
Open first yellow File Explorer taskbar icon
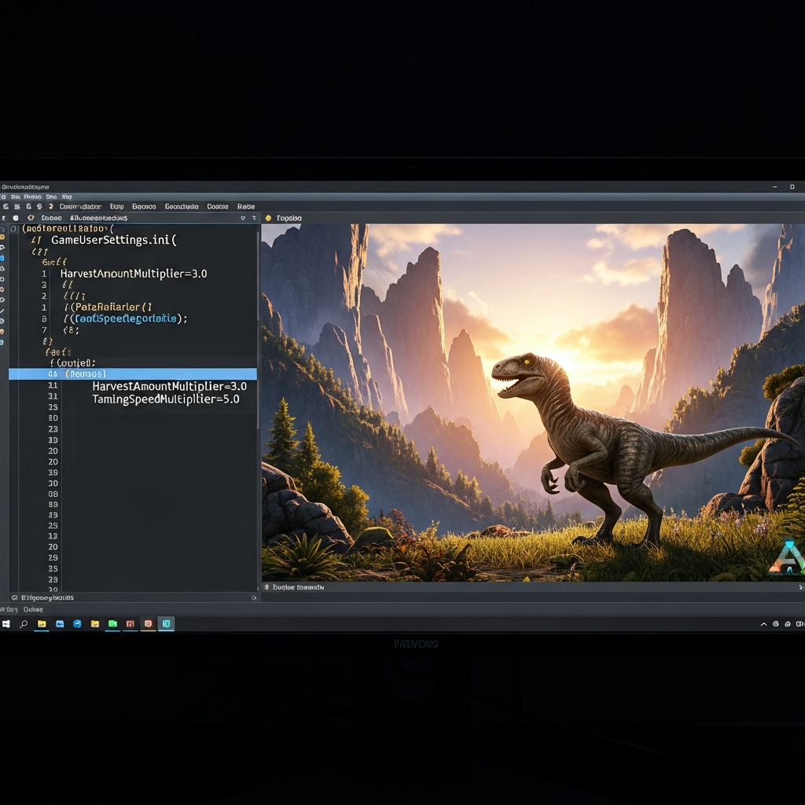42,624
